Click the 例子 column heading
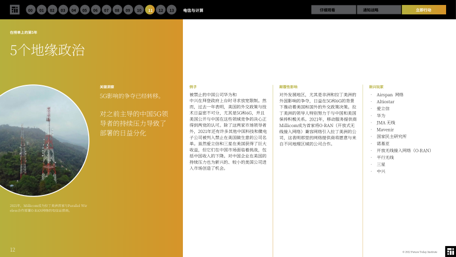The width and height of the screenshot is (456, 257). [193, 87]
